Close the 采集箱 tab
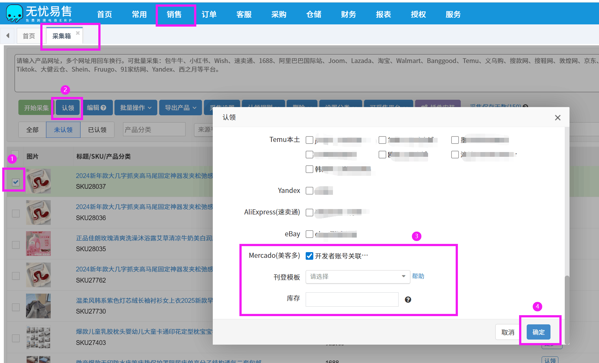Screen dimensions: 599x363 point(78,33)
